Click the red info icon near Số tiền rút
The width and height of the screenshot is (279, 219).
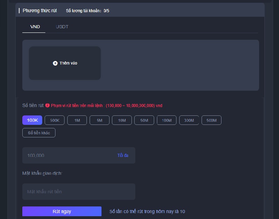point(47,105)
